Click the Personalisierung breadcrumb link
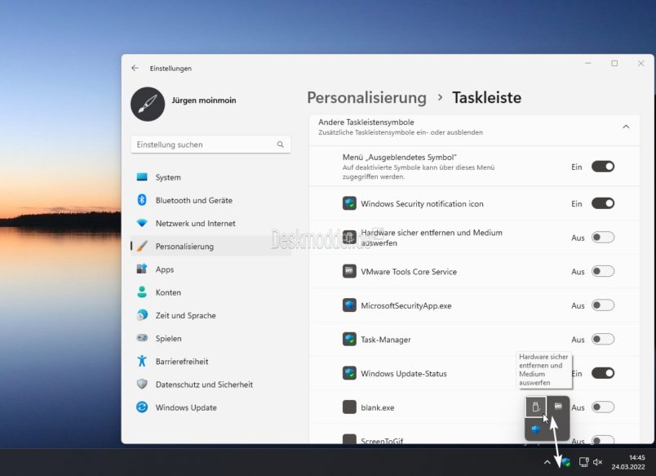The width and height of the screenshot is (656, 476). (x=367, y=97)
